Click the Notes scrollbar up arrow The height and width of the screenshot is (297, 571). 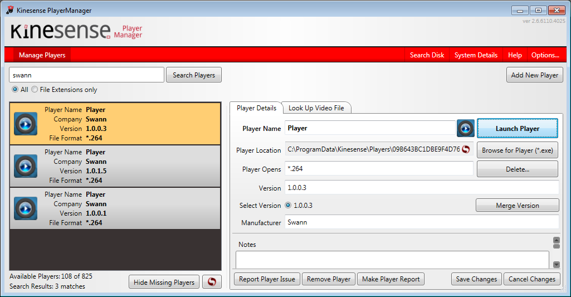point(557,240)
